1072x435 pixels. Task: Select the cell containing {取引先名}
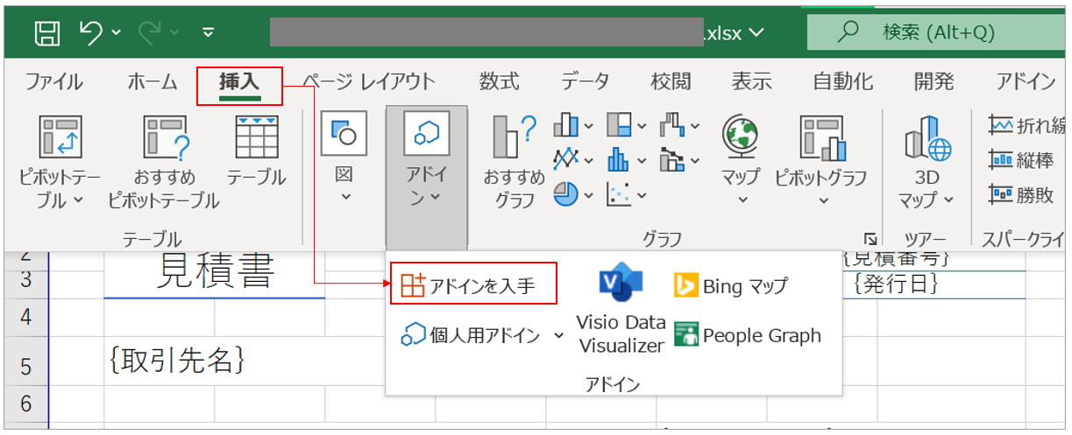(176, 359)
